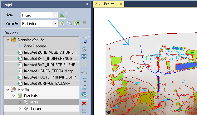The image size is (197, 115).
Task: Click the duplicate variant icon
Action: pos(69,23)
